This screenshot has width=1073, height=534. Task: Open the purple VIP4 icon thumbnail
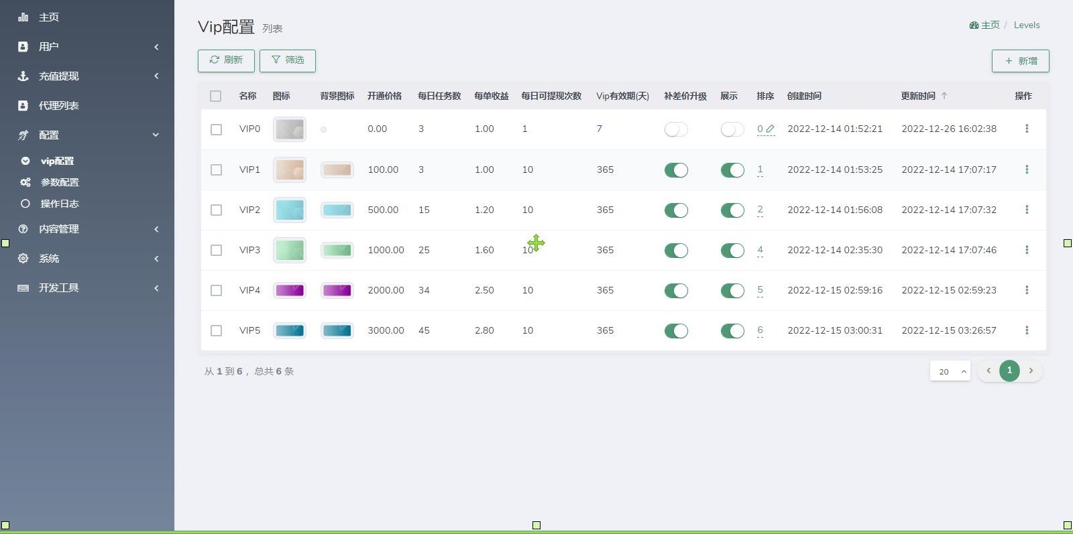290,290
